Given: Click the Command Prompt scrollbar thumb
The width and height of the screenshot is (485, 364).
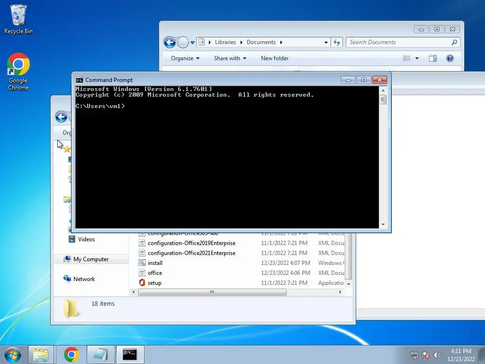Looking at the screenshot, I should 383,100.
